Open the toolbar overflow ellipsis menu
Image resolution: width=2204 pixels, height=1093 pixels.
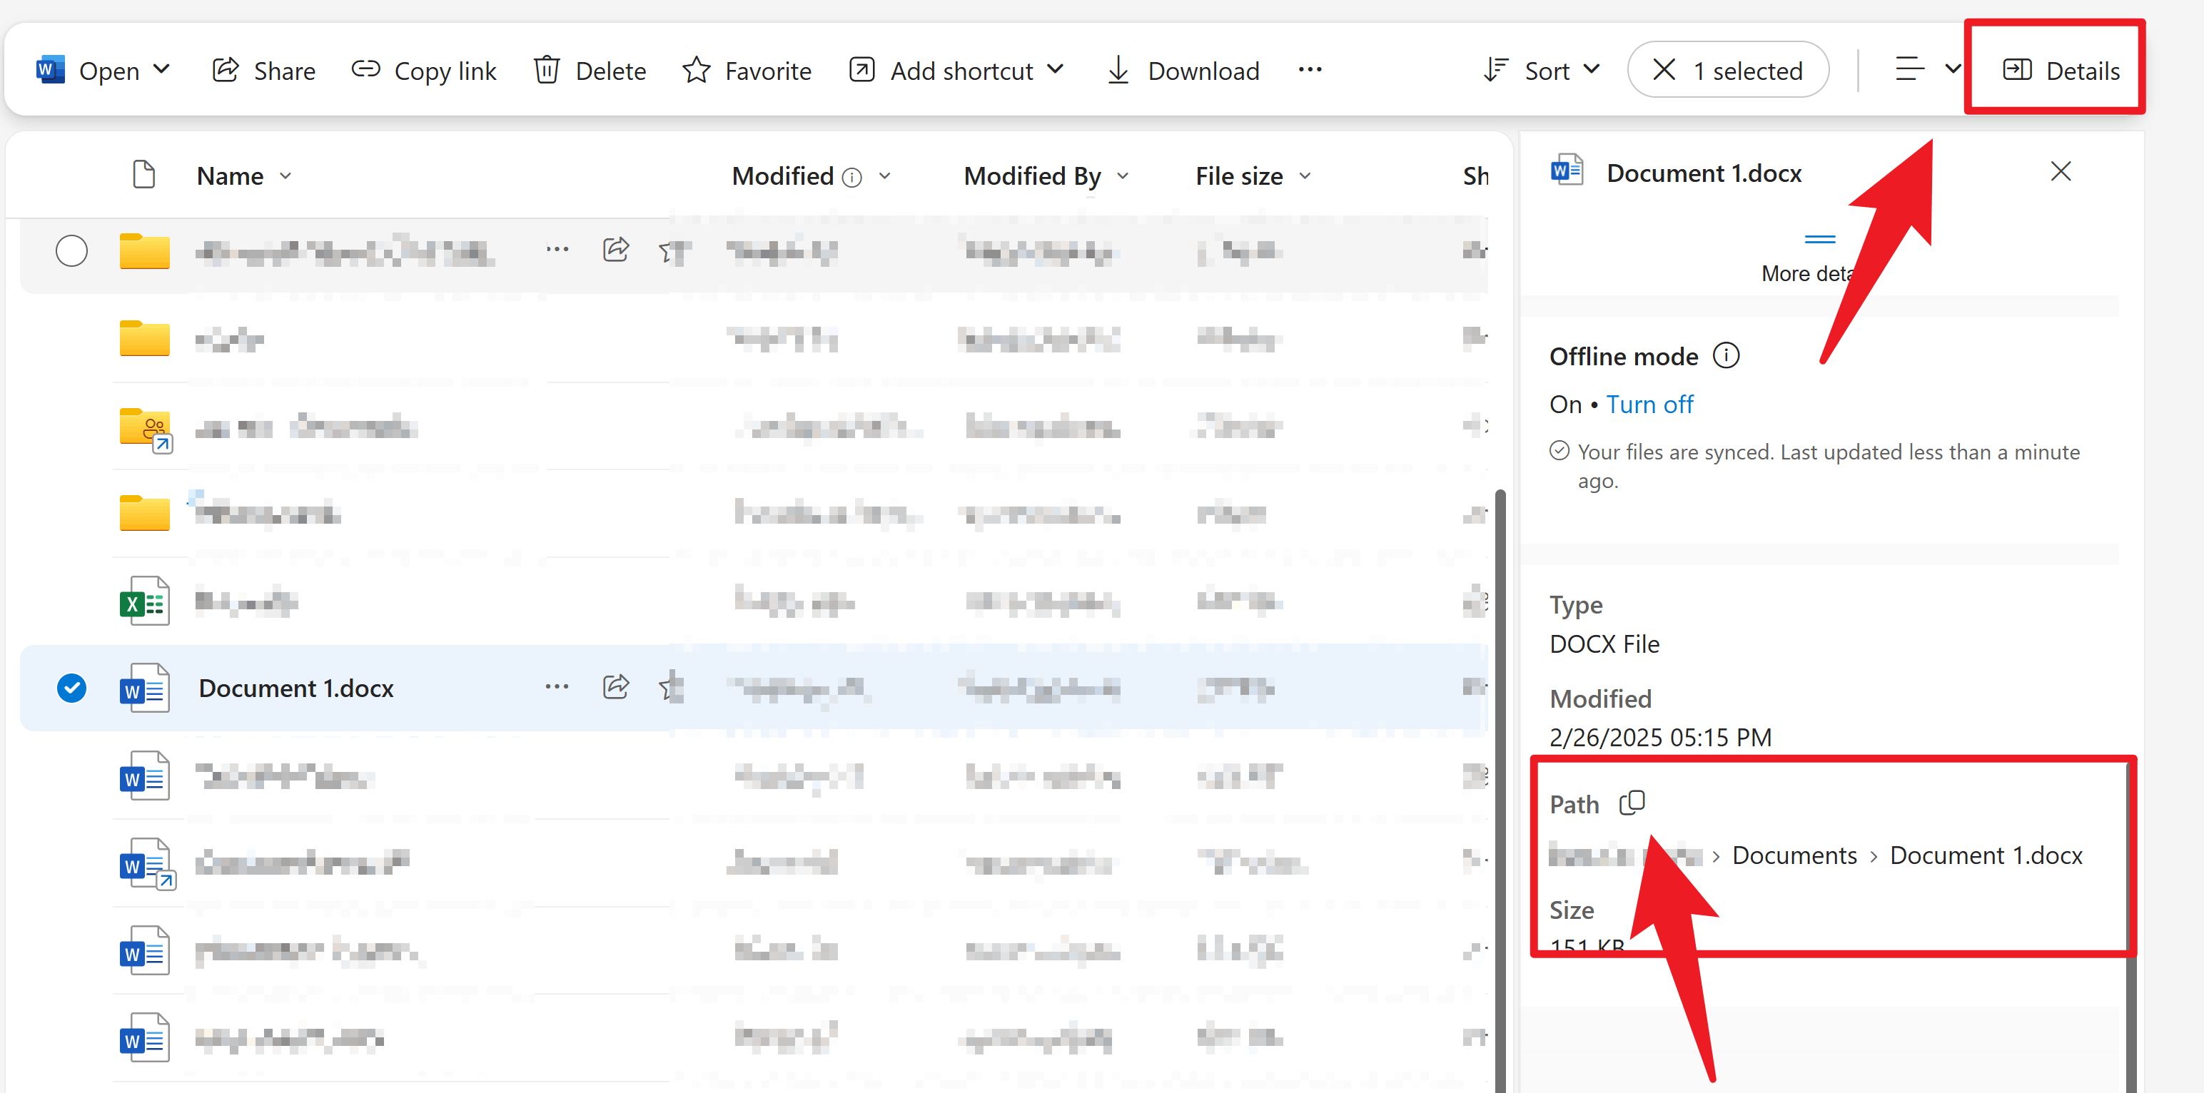(1310, 70)
